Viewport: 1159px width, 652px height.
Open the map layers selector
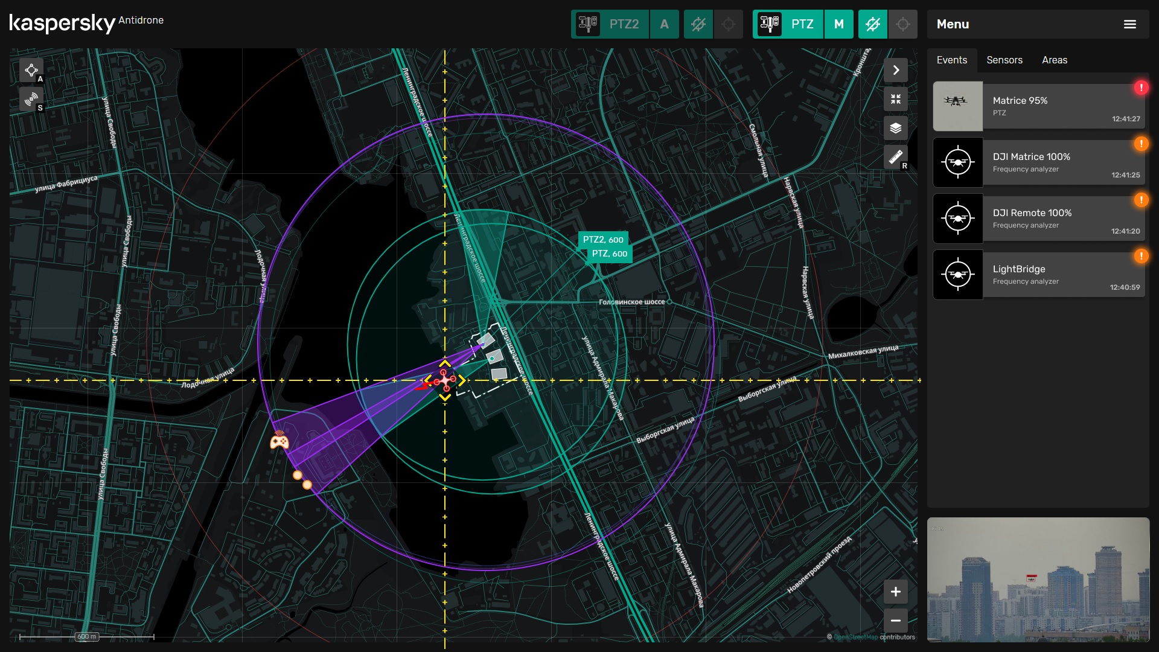896,128
